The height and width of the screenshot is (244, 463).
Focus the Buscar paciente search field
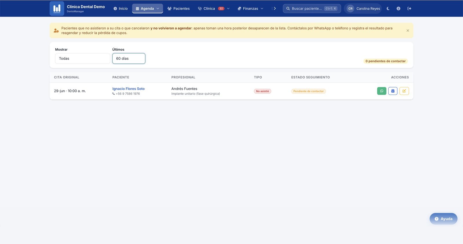coord(312,9)
